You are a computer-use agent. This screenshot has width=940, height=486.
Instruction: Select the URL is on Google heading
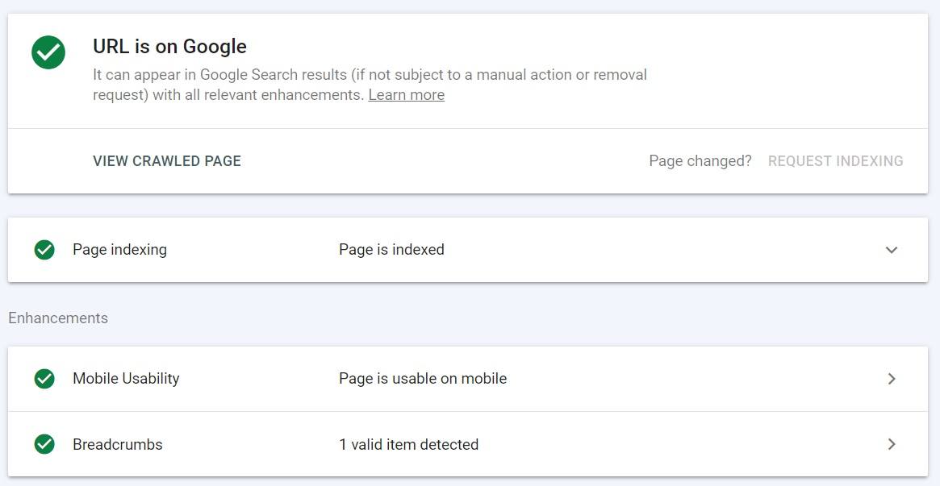(168, 46)
